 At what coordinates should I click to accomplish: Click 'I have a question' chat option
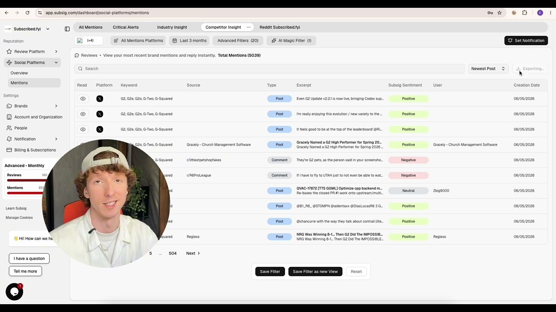tap(29, 258)
